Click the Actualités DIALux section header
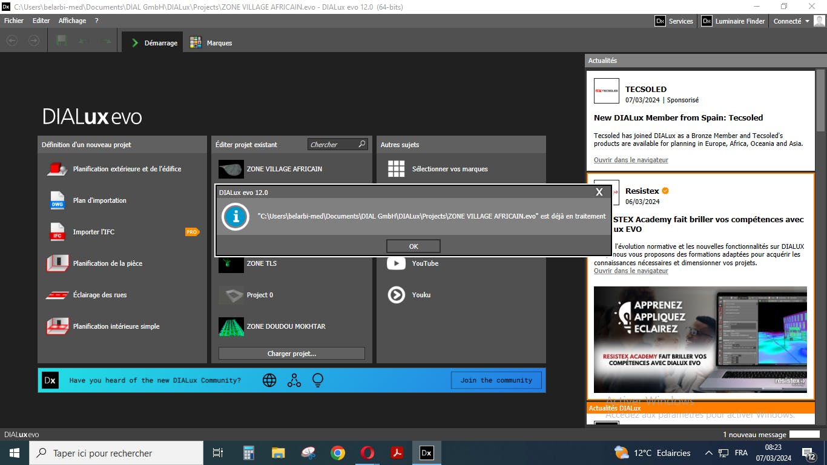 [x=700, y=408]
